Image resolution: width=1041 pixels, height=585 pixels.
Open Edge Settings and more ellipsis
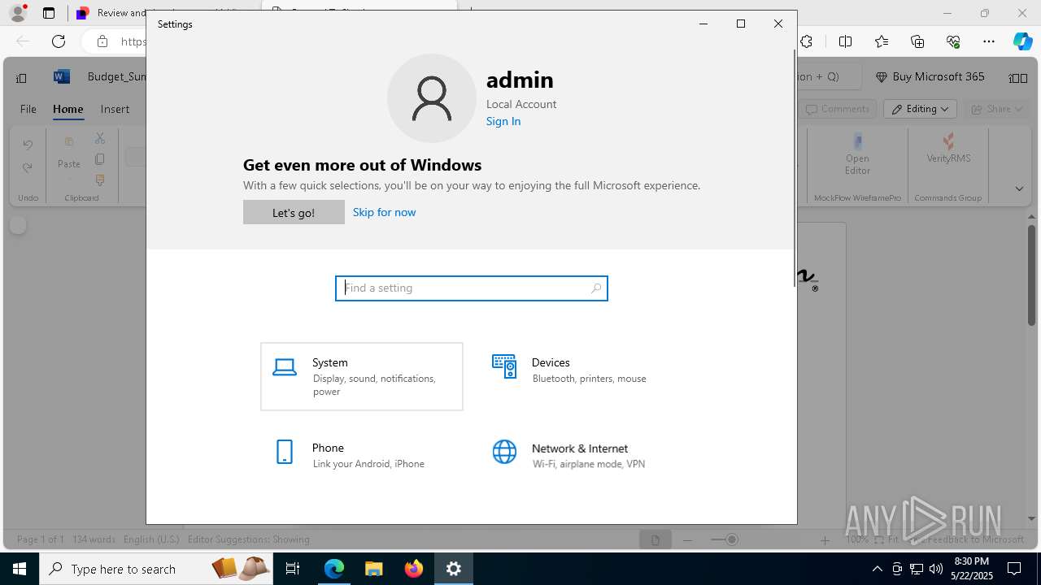[989, 41]
